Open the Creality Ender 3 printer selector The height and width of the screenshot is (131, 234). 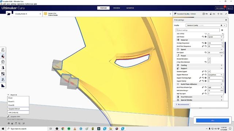pyautogui.click(x=27, y=14)
